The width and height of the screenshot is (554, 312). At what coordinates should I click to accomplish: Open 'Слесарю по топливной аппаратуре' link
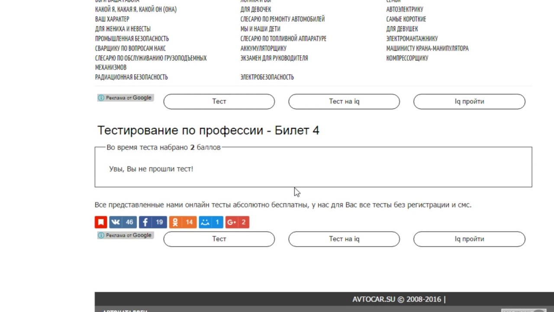[x=283, y=39]
